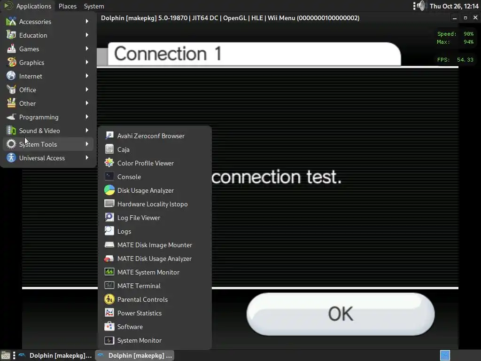Expand Sound & Video submenu arrow
The image size is (481, 361).
[x=87, y=131]
